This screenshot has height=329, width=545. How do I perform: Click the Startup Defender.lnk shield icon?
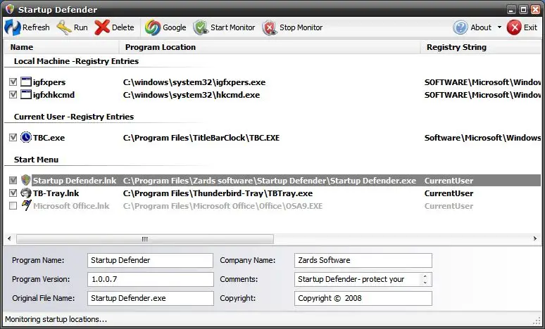pyautogui.click(x=26, y=181)
